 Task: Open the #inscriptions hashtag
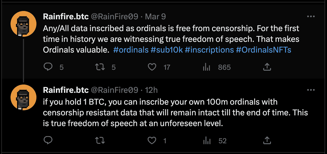209,50
